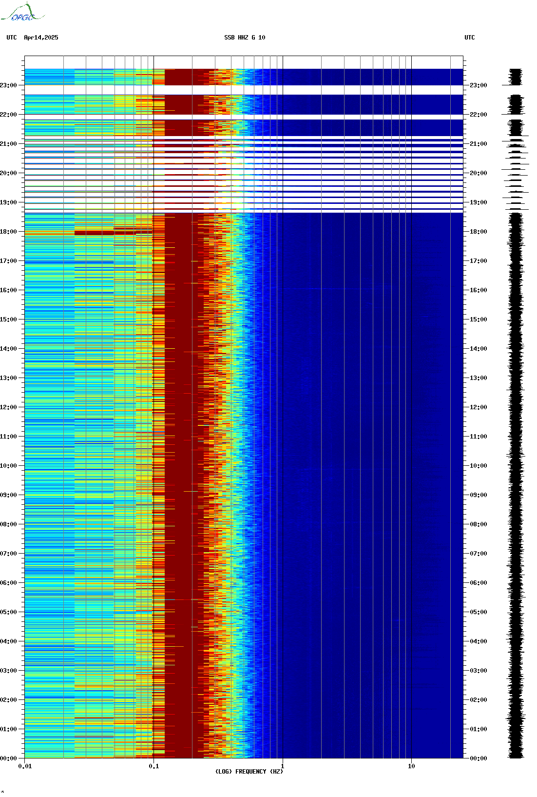Click the Apr14,2025 date label

41,38
